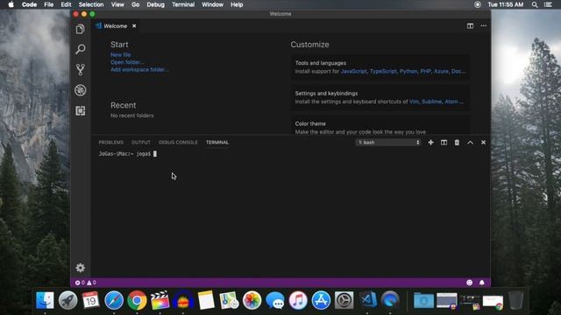Open the Extensions view
The height and width of the screenshot is (315, 561).
coord(80,111)
